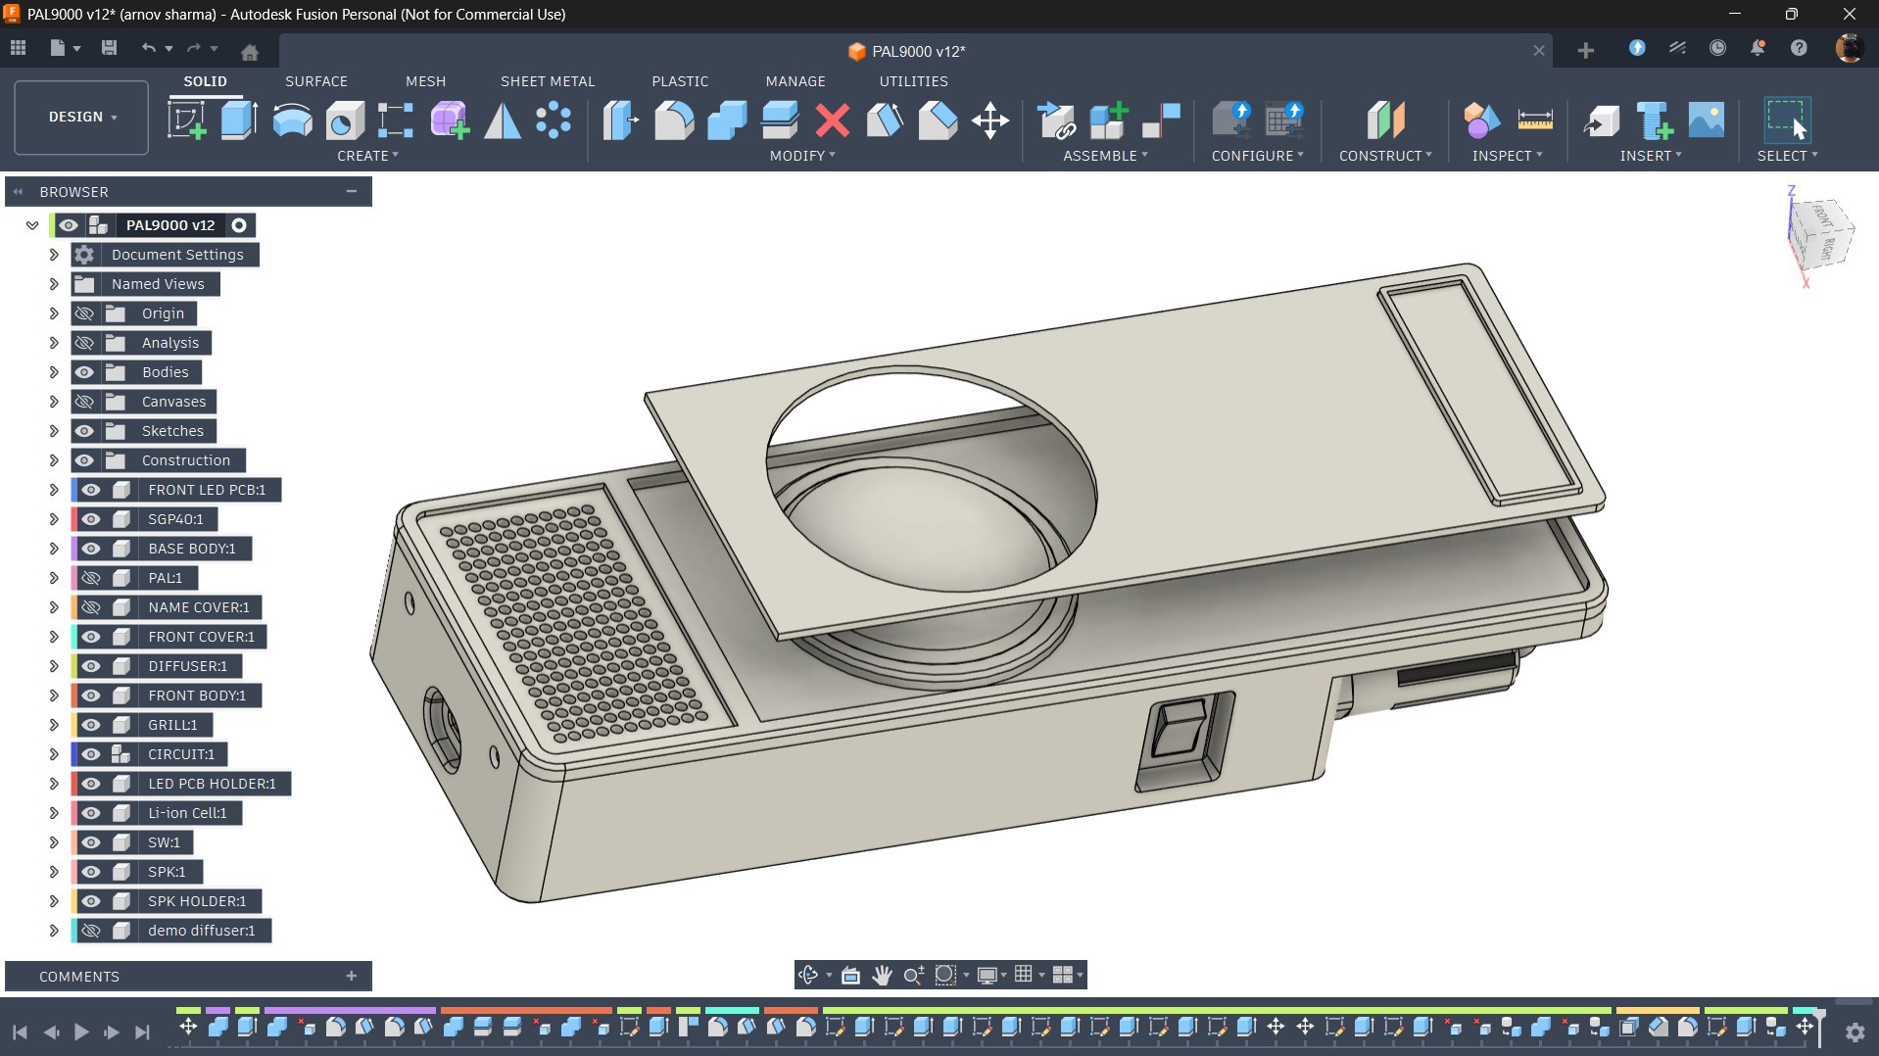
Task: Select the Revolve tool
Action: 292,120
